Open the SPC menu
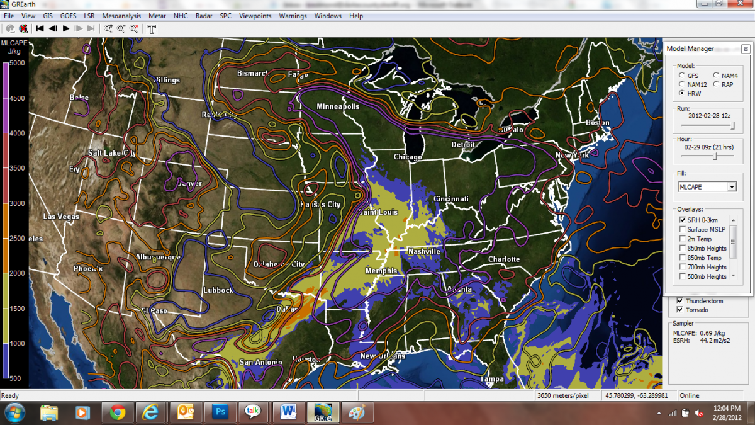Screen dimensions: 755x425 pyautogui.click(x=225, y=16)
